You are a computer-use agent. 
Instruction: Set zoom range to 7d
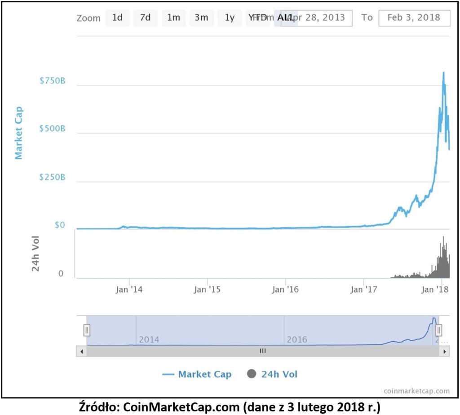(x=145, y=18)
